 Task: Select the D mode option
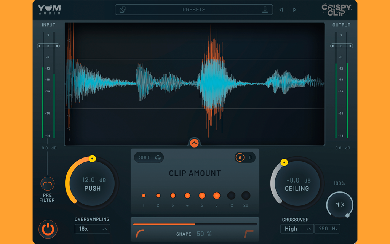pyautogui.click(x=250, y=157)
